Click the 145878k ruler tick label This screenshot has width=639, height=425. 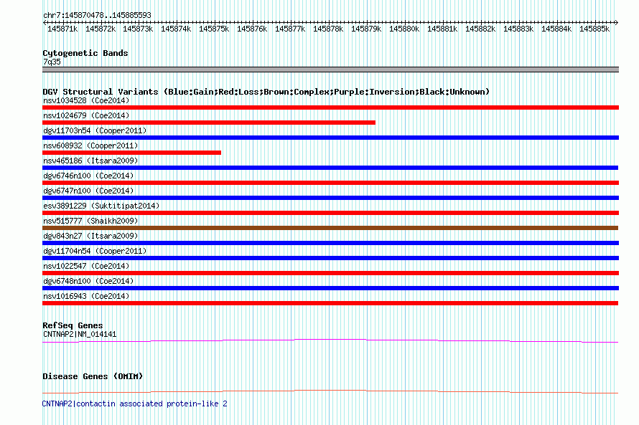[x=328, y=29]
